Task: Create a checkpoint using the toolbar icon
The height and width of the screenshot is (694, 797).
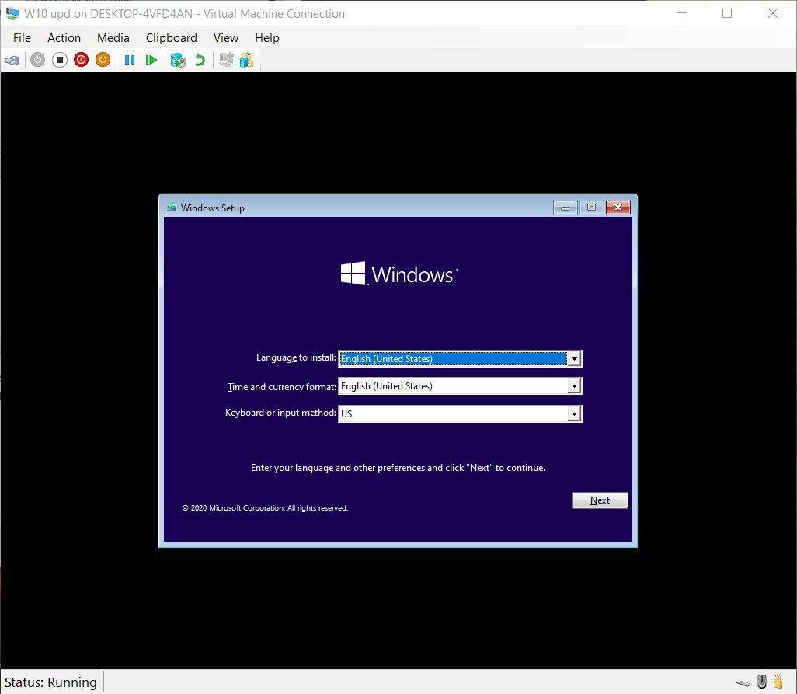Action: [178, 60]
